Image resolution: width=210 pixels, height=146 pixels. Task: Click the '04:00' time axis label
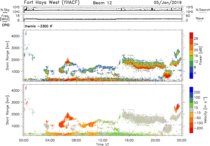[x=50, y=140]
